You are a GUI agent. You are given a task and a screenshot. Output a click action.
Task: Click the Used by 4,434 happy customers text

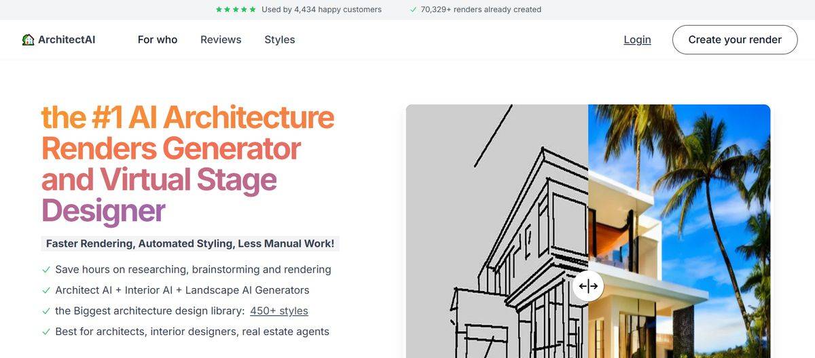pyautogui.click(x=321, y=9)
